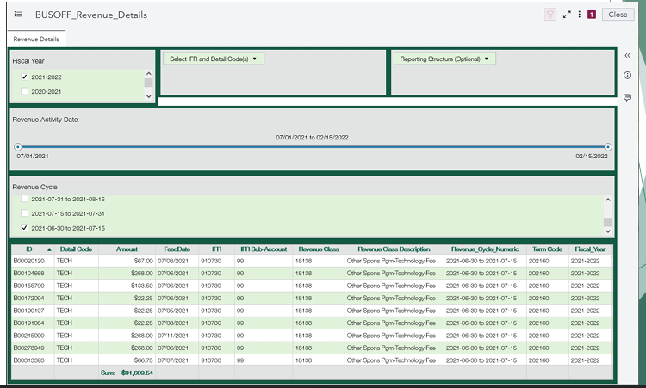Click the alert badge showing 1
This screenshot has height=388, width=646.
[592, 15]
